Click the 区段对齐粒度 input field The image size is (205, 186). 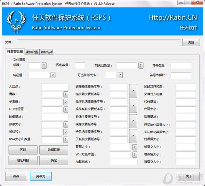pyautogui.click(x=186, y=87)
